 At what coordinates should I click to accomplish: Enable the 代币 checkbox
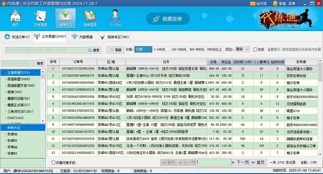click(x=256, y=50)
